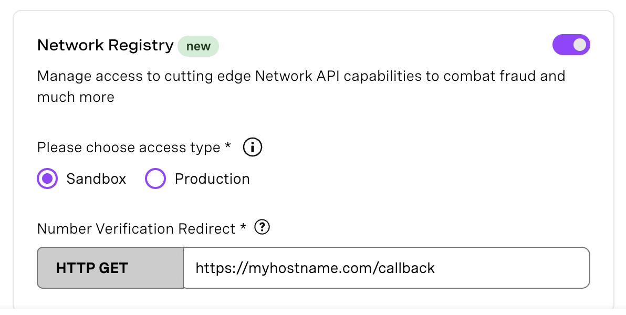This screenshot has width=626, height=315.
Task: Click the Production option text
Action: tap(212, 178)
